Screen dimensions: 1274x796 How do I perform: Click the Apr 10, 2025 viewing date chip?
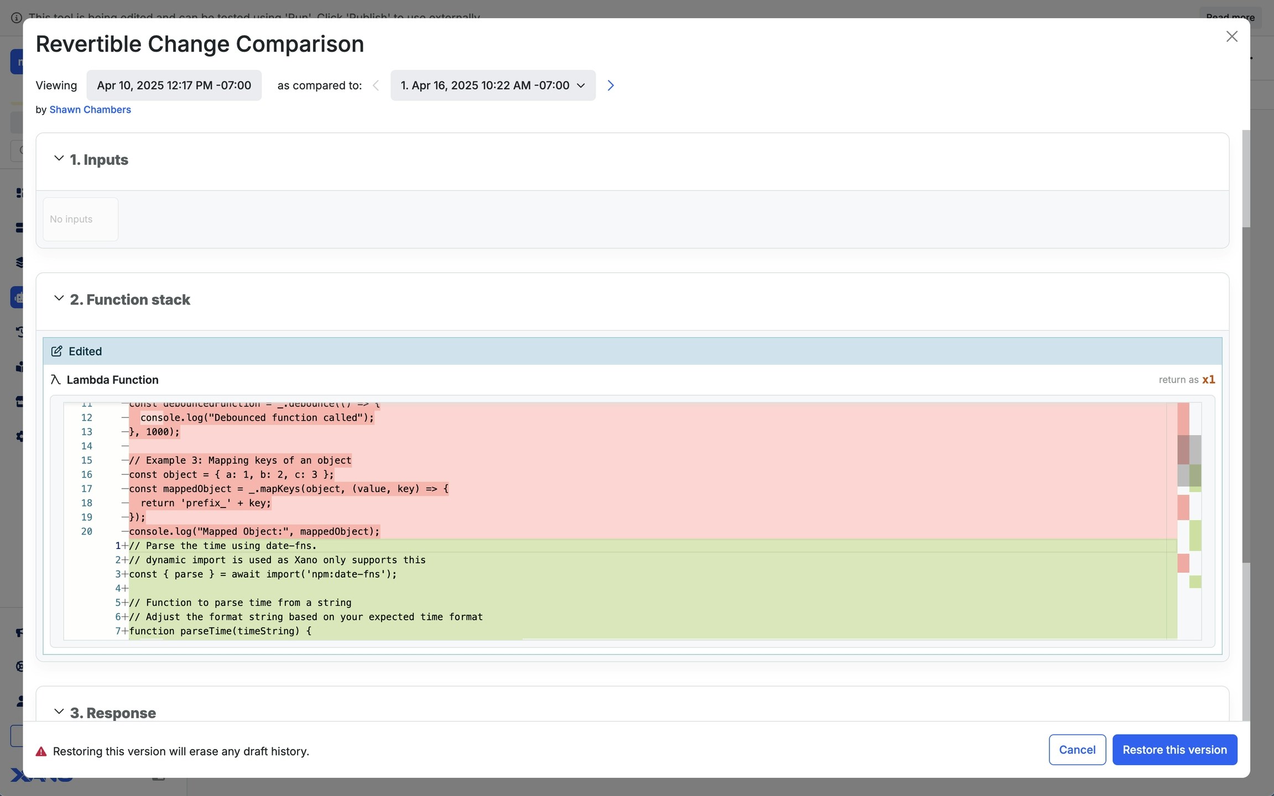tap(174, 85)
